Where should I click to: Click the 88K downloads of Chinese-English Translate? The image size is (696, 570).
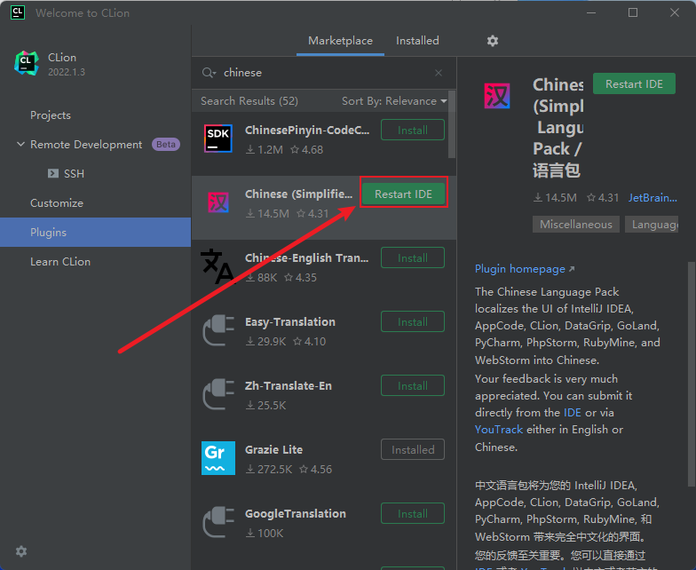pyautogui.click(x=261, y=277)
